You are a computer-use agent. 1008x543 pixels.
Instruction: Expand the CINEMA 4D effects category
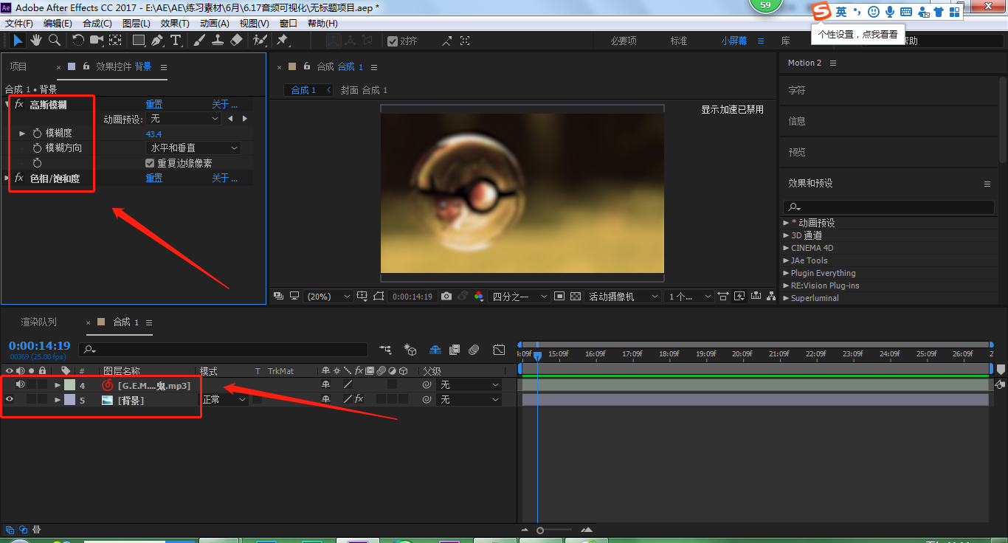click(786, 248)
